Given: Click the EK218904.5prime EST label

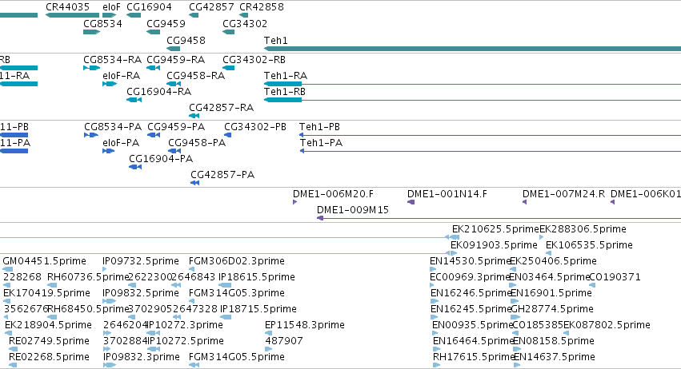Looking at the screenshot, I should 48,325.
